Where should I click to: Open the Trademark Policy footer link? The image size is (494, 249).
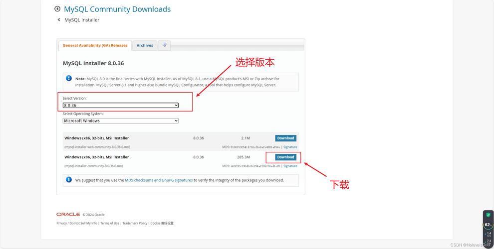tap(135, 223)
